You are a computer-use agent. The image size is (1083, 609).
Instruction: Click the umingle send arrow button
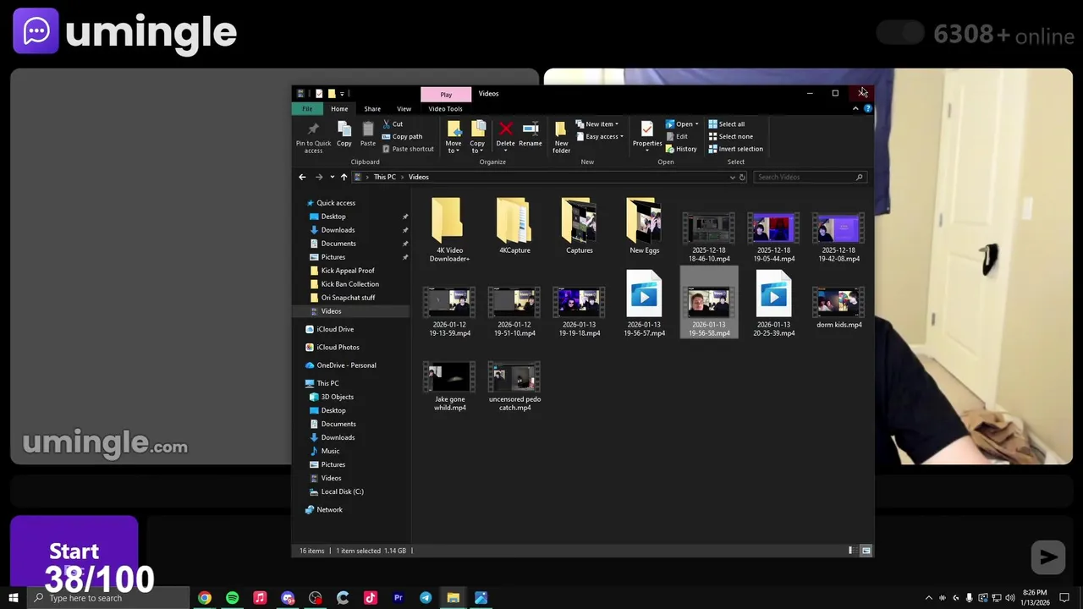coord(1047,557)
